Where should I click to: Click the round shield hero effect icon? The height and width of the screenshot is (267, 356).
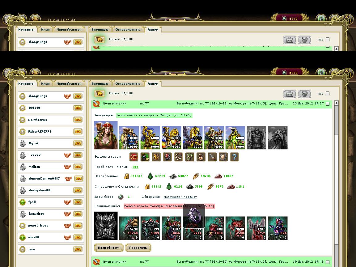pyautogui.click(x=223, y=157)
